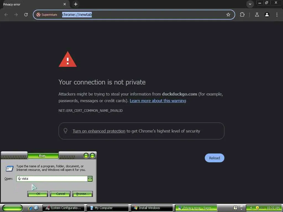Click the lightbulb icon in protection box

point(65,131)
